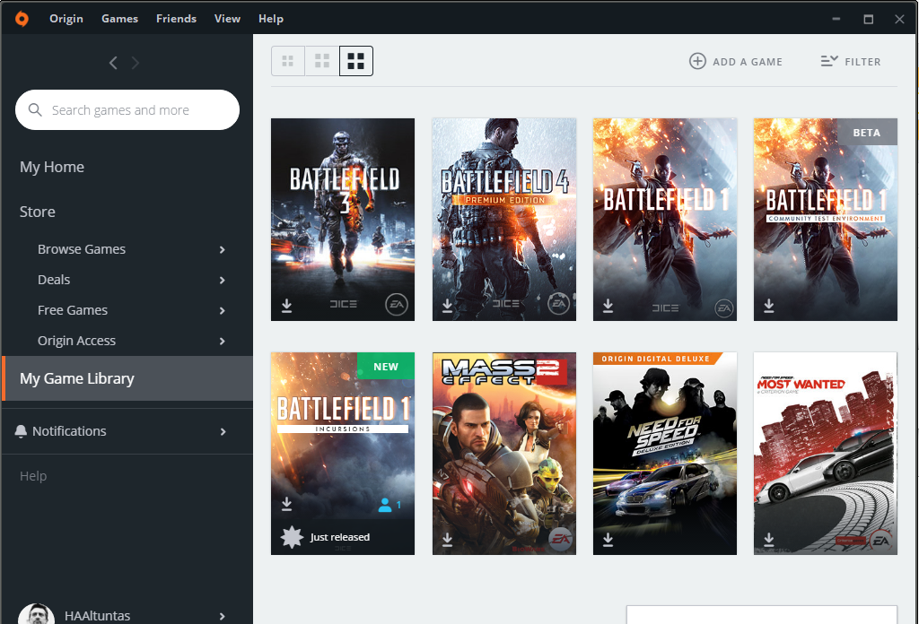Open the Mass Effect 2 tile
The height and width of the screenshot is (624, 919).
click(504, 454)
